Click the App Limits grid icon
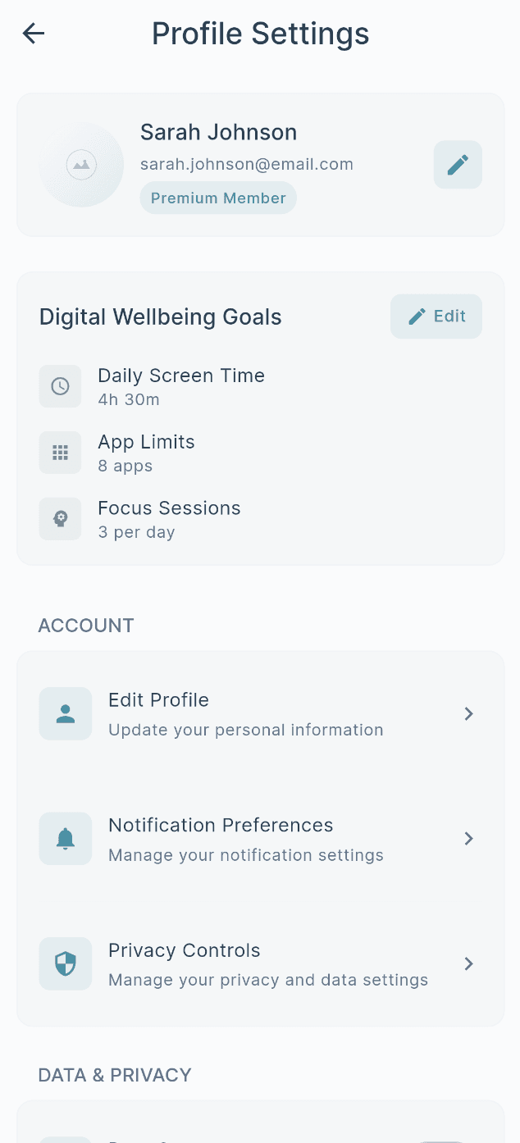520x1143 pixels. (60, 453)
